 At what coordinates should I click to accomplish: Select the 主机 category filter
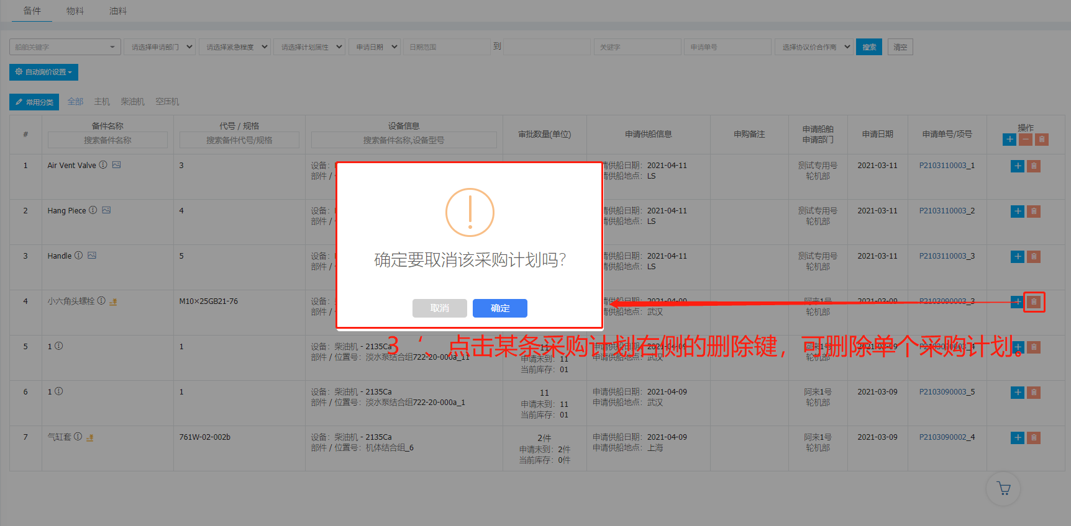(x=102, y=102)
